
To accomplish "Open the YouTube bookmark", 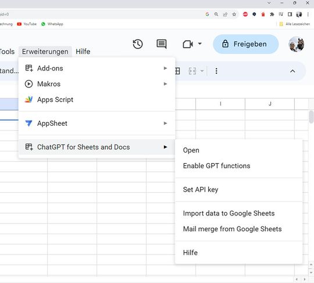I will pos(27,24).
